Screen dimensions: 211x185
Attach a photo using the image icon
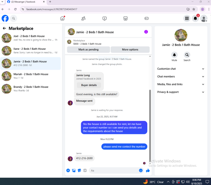click(74, 171)
